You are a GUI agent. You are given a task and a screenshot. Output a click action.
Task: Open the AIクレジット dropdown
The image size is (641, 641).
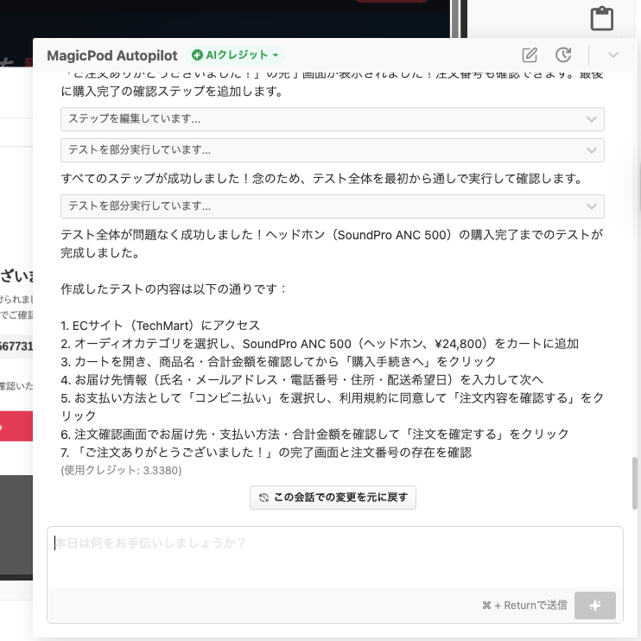pyautogui.click(x=236, y=54)
